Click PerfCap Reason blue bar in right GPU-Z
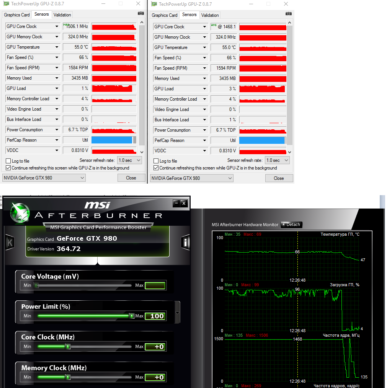Viewport: 392px width, 388px height. pyautogui.click(x=262, y=140)
